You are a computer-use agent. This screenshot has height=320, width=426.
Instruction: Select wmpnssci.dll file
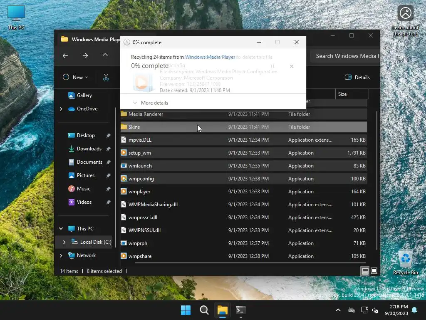click(x=244, y=217)
